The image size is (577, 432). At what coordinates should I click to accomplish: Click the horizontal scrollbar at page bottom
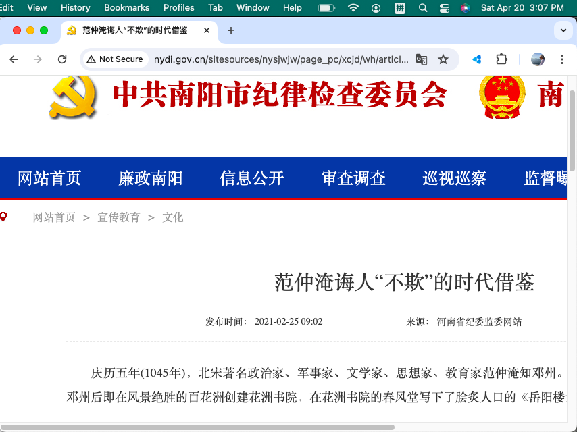(203, 427)
